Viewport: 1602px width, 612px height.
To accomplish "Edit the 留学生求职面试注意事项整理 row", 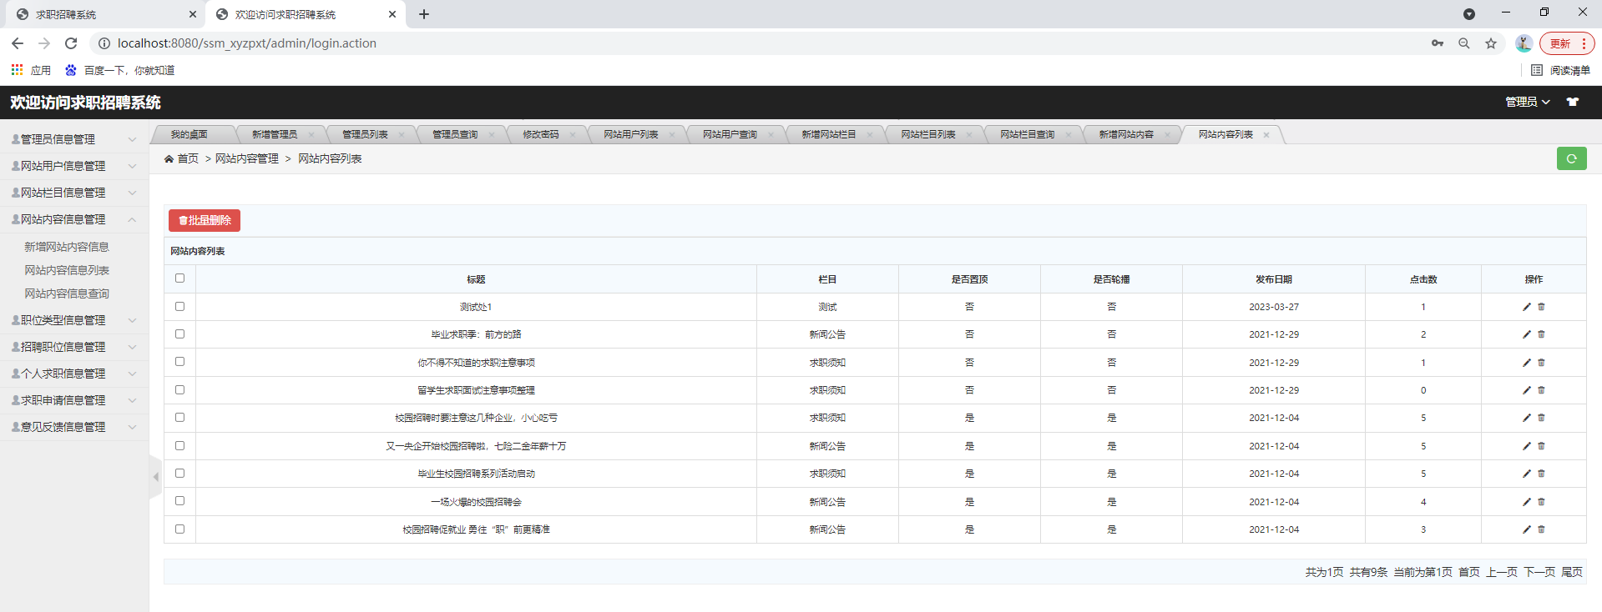I will pos(1526,390).
